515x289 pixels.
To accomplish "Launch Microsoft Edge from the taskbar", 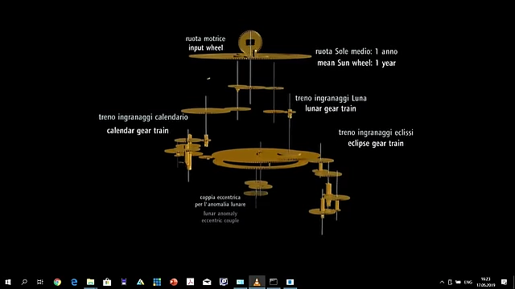I will click(x=74, y=282).
